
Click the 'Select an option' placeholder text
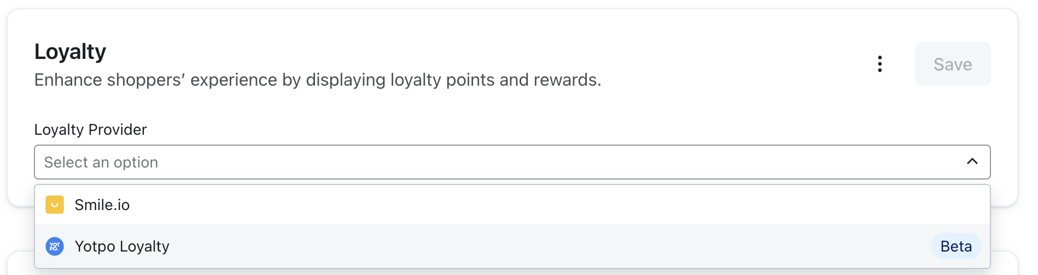pos(101,163)
